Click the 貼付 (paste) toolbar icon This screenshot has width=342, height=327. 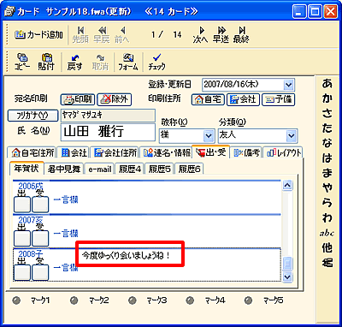[46, 62]
